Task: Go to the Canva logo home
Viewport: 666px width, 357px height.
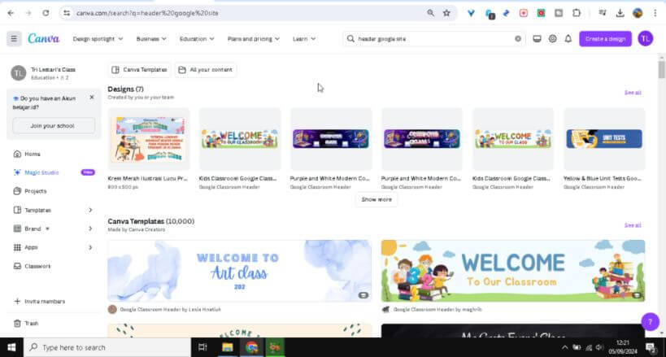Action: pos(44,39)
